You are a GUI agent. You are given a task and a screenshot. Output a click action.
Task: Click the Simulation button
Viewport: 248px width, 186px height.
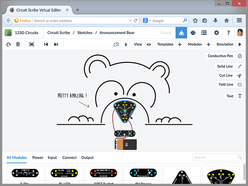pos(225,44)
